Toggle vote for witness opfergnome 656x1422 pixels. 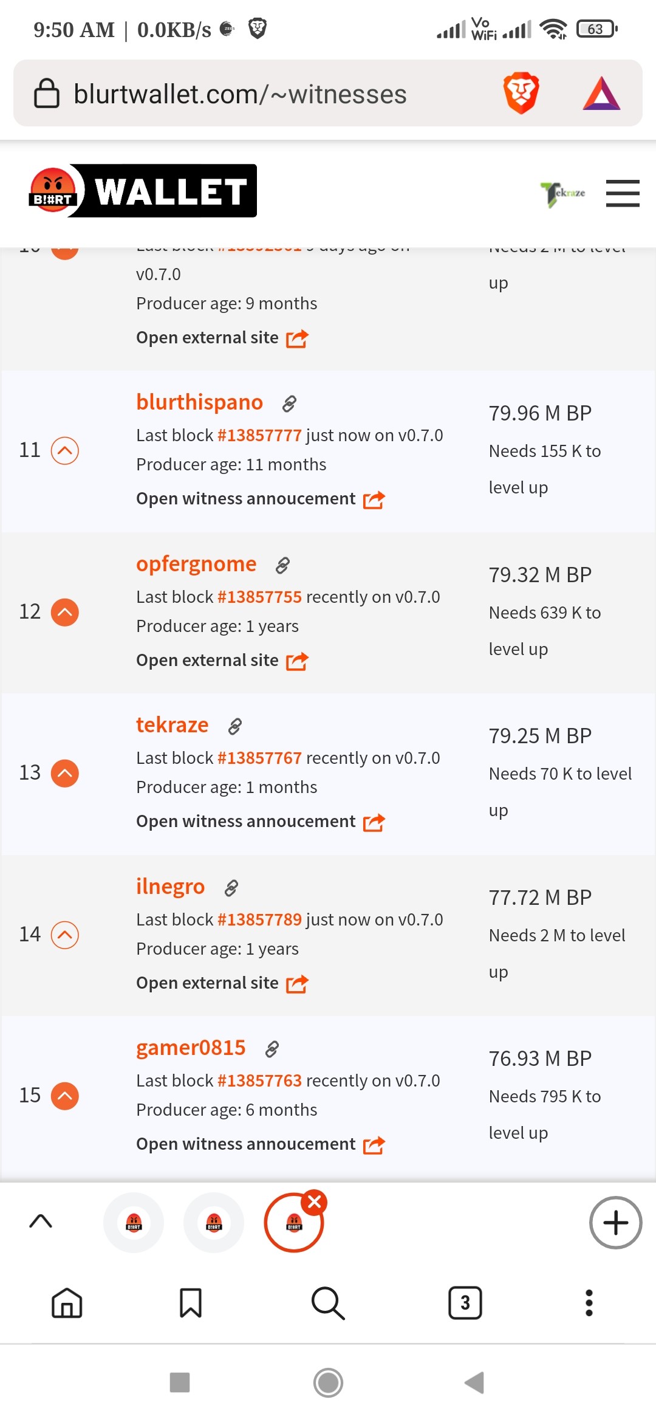tap(65, 612)
